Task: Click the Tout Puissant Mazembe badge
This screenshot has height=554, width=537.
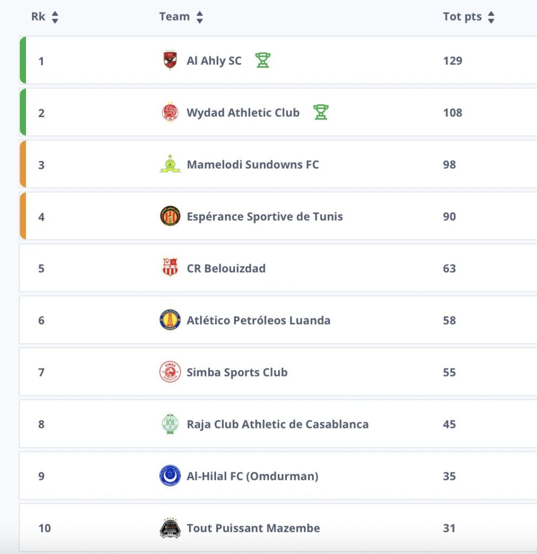Action: pyautogui.click(x=170, y=528)
